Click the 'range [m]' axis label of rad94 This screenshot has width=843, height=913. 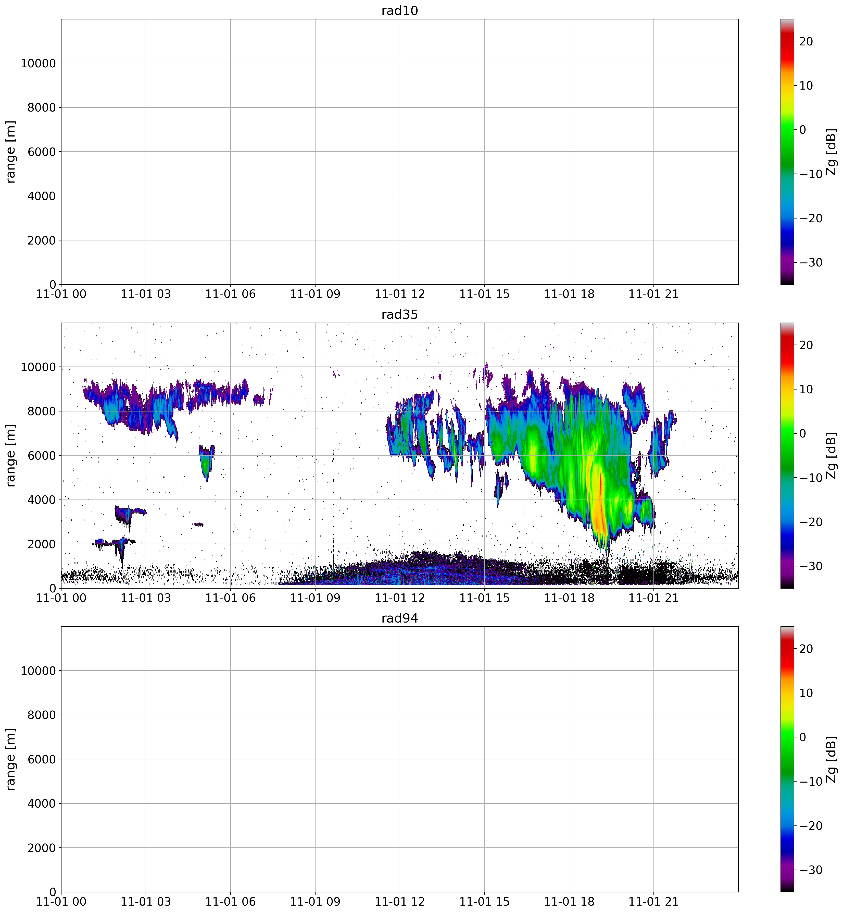11,759
